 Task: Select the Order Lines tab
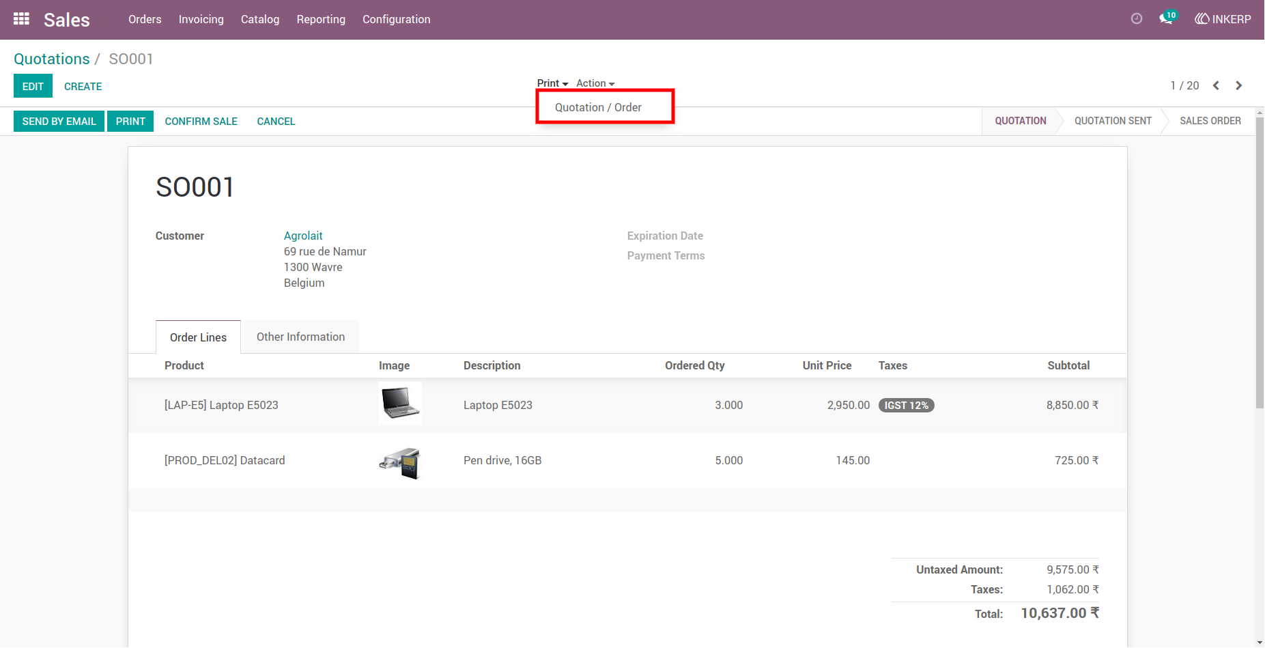pos(198,337)
